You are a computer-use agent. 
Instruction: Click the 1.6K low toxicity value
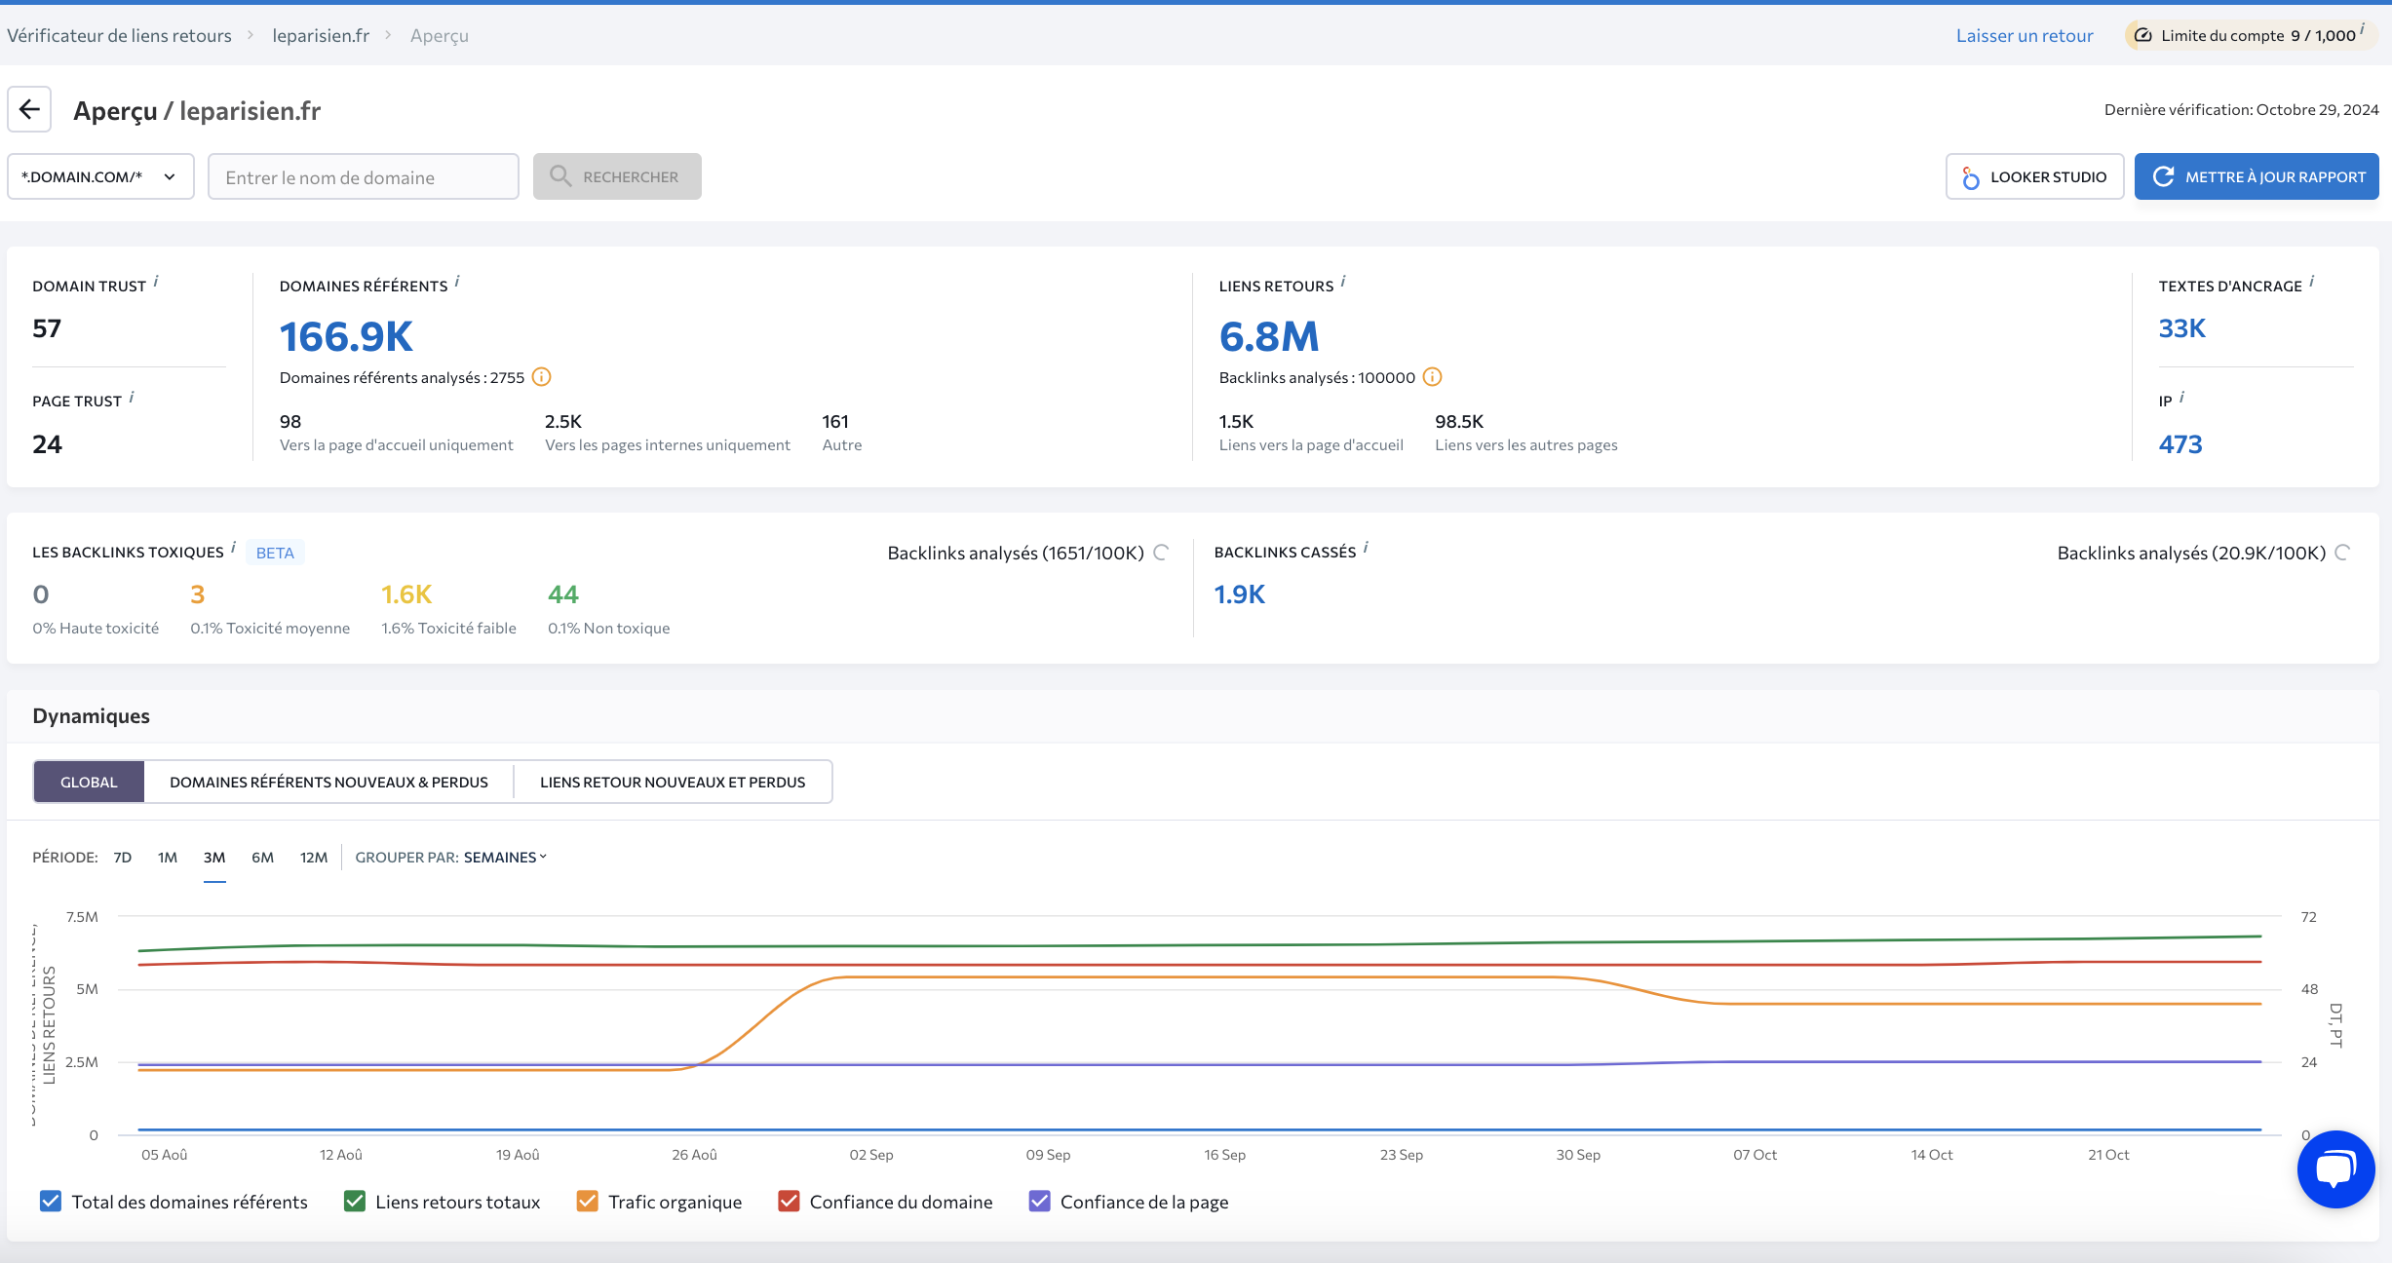[x=406, y=594]
